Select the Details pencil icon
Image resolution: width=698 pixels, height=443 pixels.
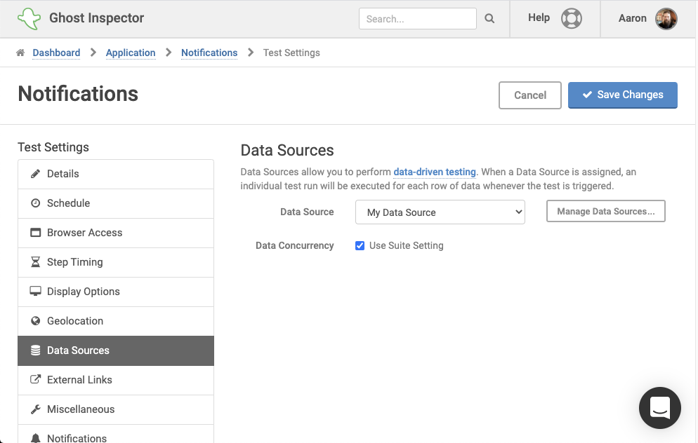[x=34, y=173]
